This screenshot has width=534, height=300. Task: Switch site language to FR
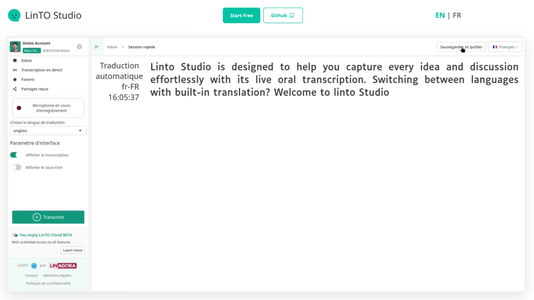click(x=457, y=15)
